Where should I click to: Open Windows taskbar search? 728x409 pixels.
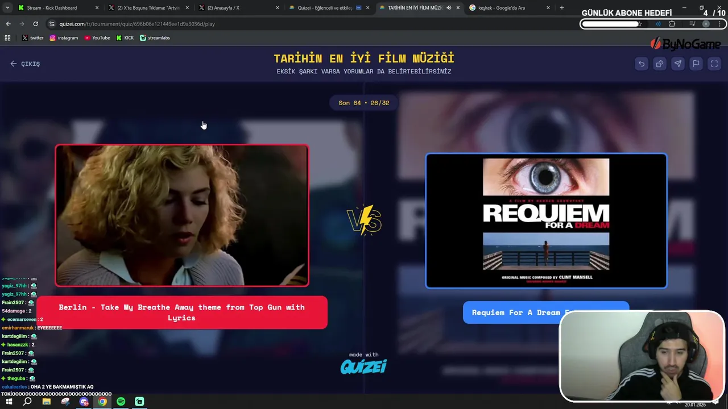coord(27,402)
